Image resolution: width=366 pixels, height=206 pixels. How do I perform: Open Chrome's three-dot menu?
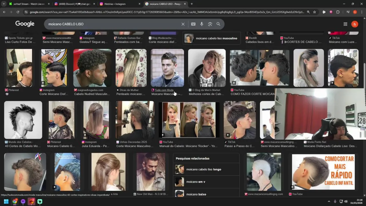[362, 12]
